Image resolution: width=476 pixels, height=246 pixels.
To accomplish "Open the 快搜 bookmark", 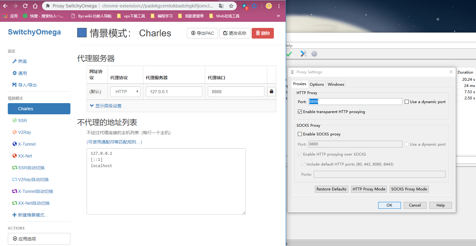I will pyautogui.click(x=43, y=16).
